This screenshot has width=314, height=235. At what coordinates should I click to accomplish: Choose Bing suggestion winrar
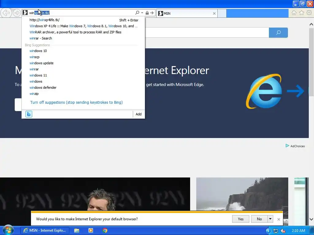83,69
